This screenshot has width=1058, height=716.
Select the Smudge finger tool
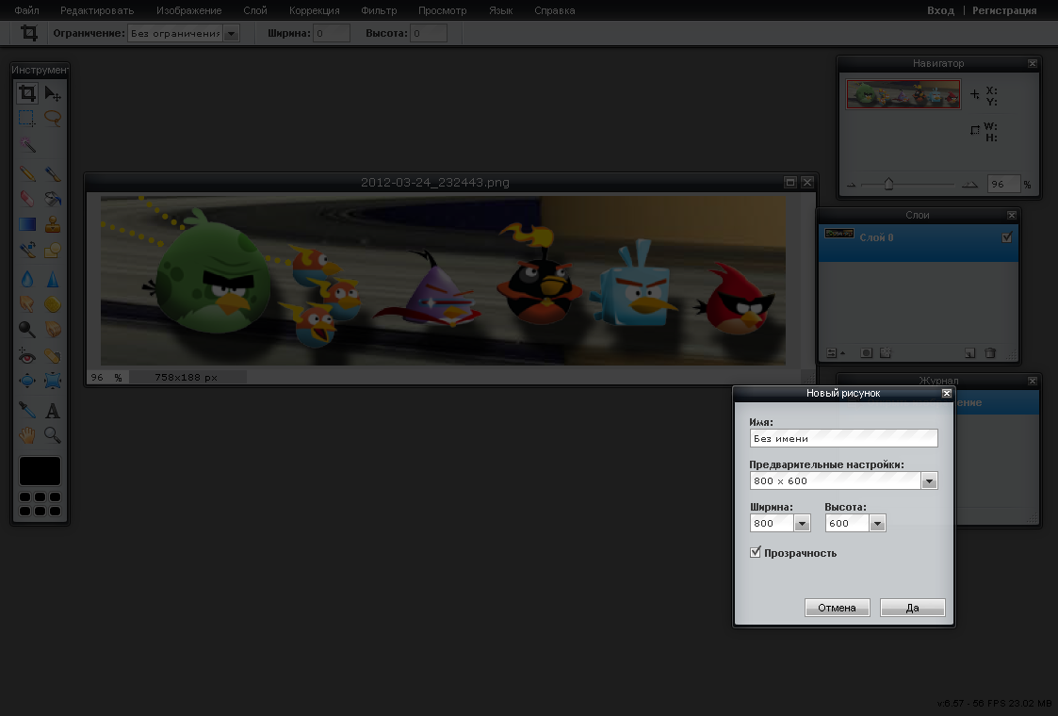27,304
